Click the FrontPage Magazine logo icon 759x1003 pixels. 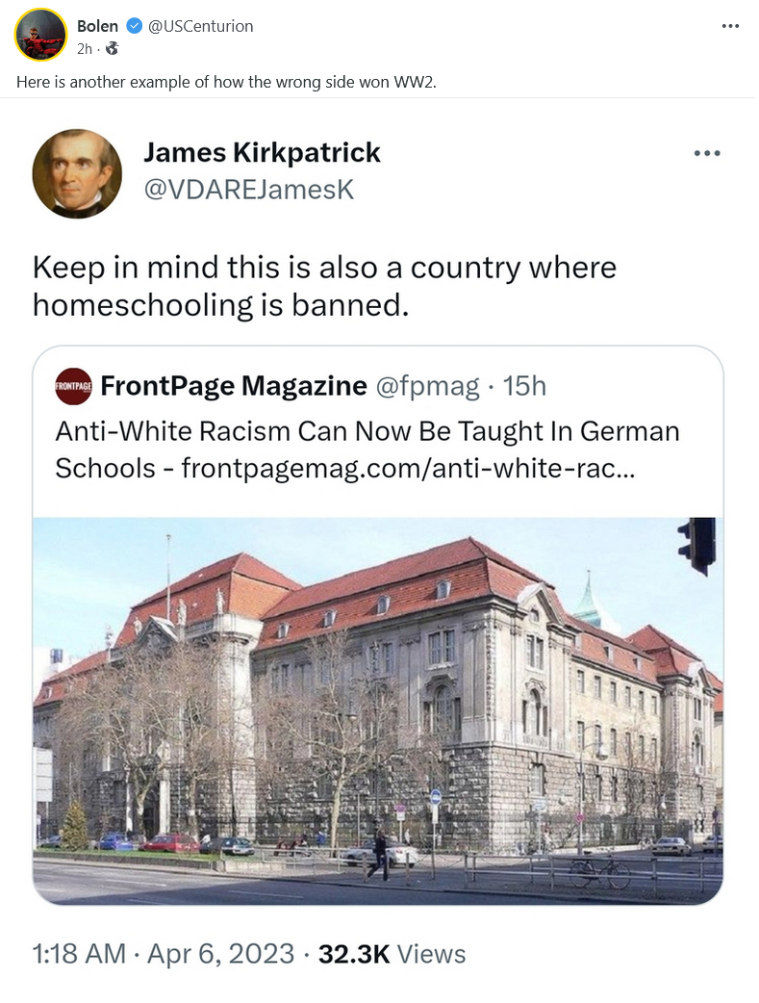[73, 386]
